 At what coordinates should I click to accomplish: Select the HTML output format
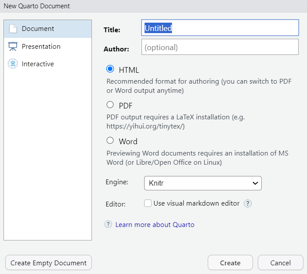110,69
